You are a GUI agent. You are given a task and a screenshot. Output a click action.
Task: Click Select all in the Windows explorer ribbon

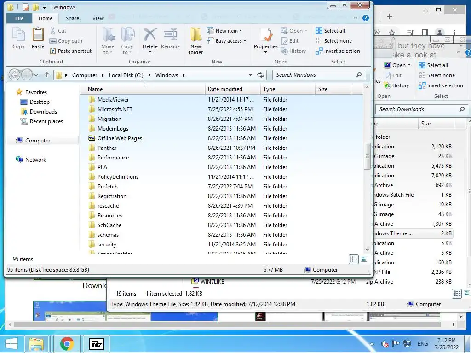pos(330,31)
